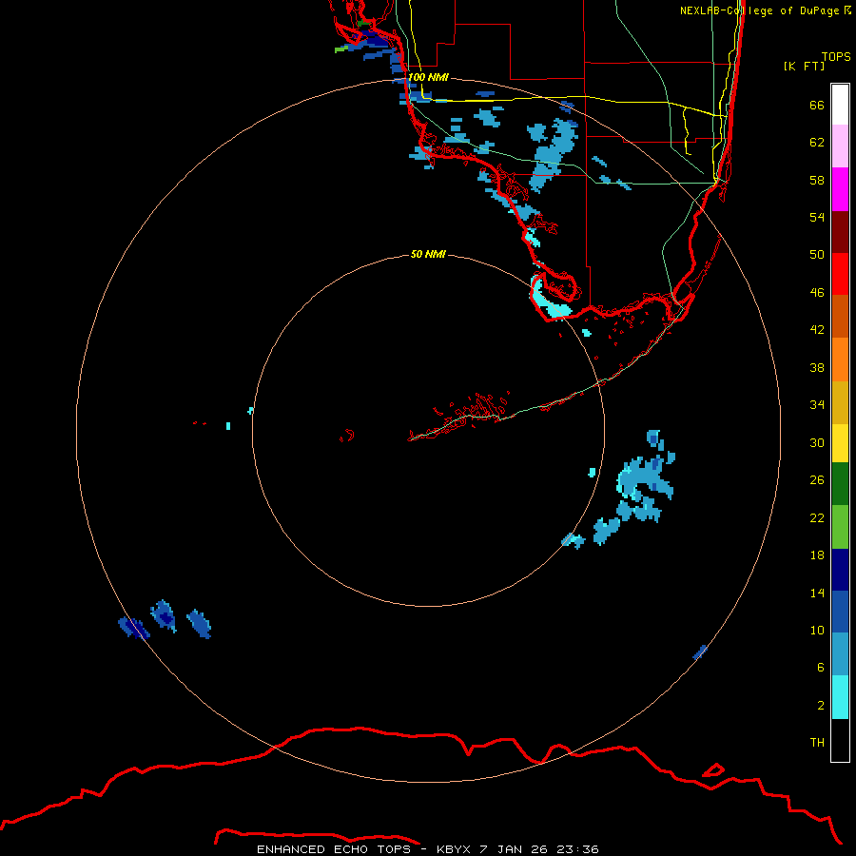Screen dimensions: 856x856
Task: Click the dark maroon legend swatch
Action: [x=840, y=231]
